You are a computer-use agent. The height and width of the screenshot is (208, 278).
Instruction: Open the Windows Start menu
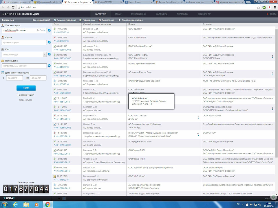click(x=4, y=205)
